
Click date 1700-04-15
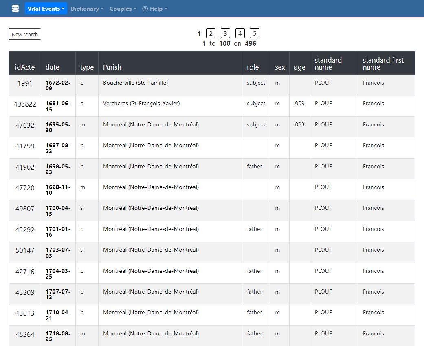pyautogui.click(x=58, y=211)
